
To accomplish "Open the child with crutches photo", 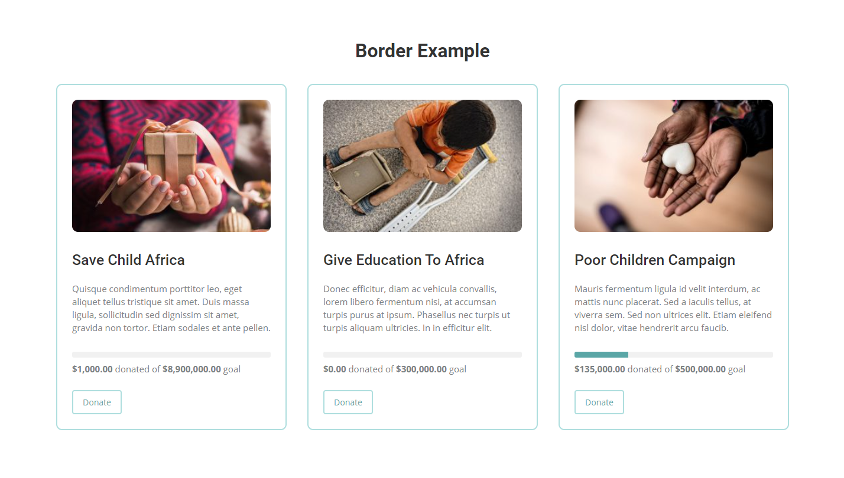I will click(423, 166).
